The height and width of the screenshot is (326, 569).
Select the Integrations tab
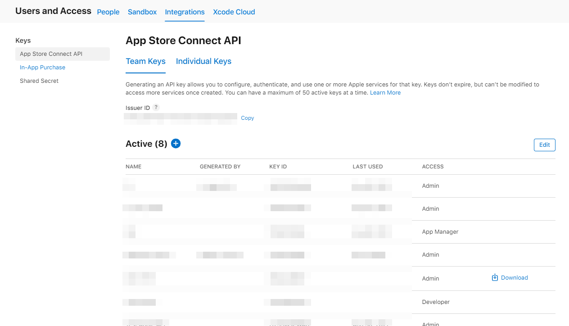pyautogui.click(x=185, y=12)
